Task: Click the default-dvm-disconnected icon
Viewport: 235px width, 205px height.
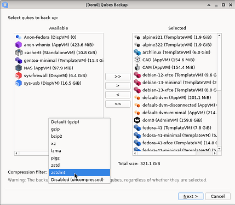Action: tap(137, 105)
